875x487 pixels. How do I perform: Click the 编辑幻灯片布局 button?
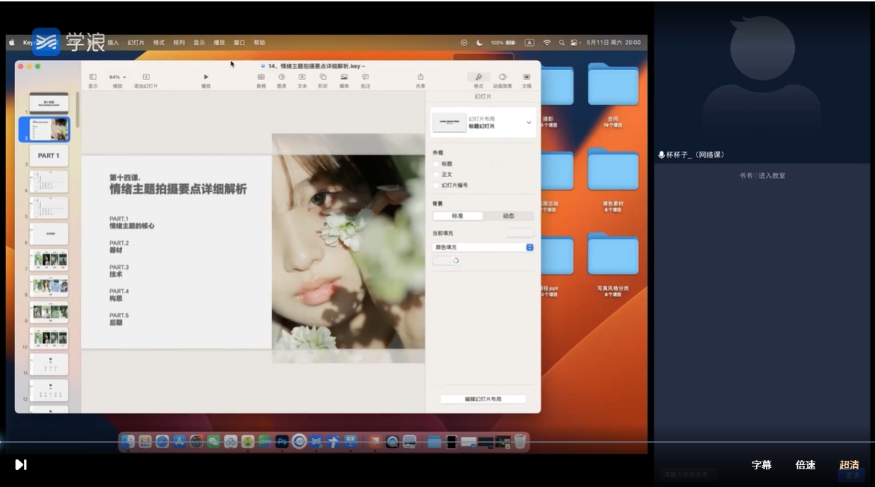pos(482,399)
